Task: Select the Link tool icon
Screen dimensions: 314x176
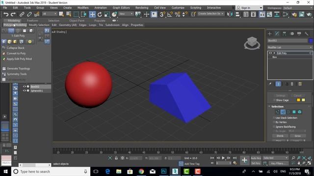Action: (x=22, y=14)
